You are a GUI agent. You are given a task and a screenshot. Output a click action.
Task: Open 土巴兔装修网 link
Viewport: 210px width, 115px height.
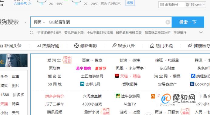point(92,76)
